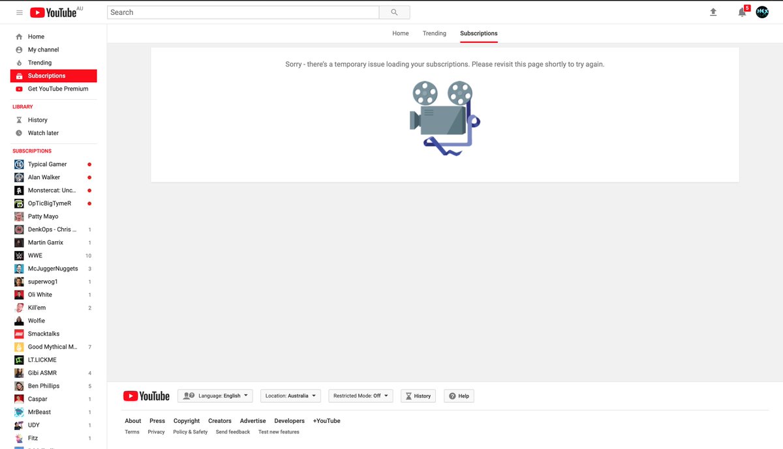Image resolution: width=783 pixels, height=449 pixels.
Task: Open the DenkOps - Chris ... subscription
Action: (54, 229)
